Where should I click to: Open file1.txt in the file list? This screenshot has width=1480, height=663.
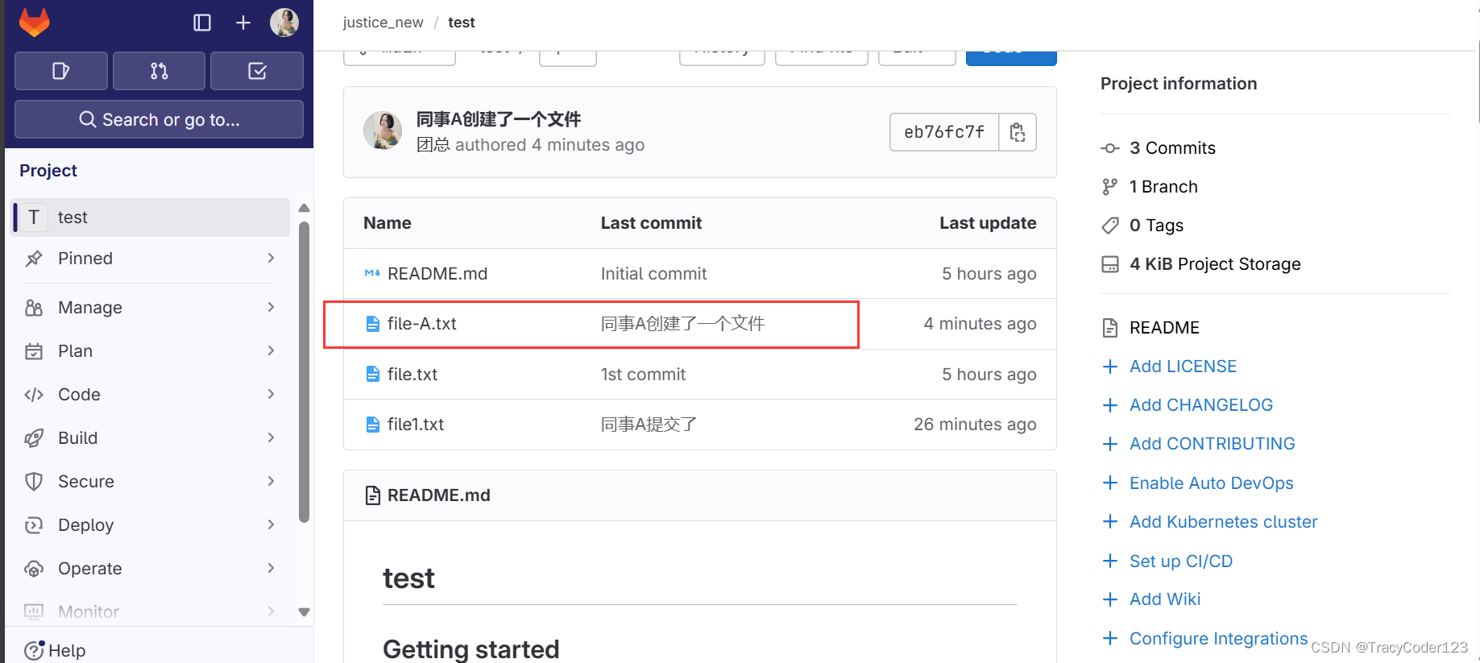point(416,425)
